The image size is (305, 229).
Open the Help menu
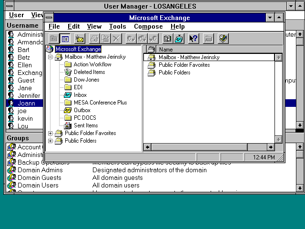tap(177, 27)
